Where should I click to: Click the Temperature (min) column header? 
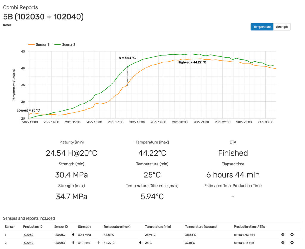(x=158, y=227)
